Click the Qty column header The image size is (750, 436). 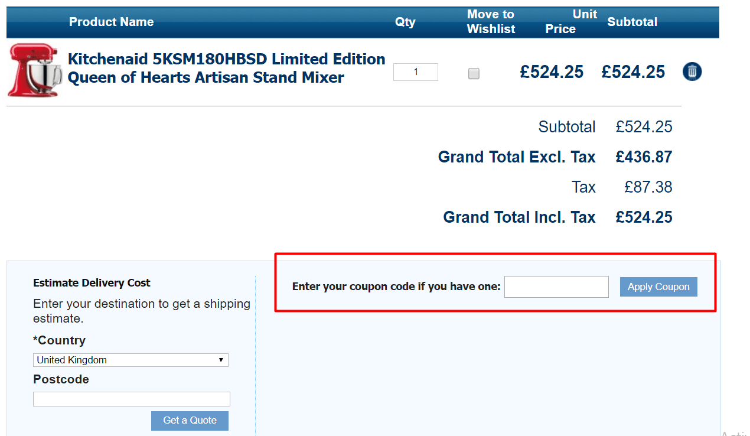(x=405, y=21)
